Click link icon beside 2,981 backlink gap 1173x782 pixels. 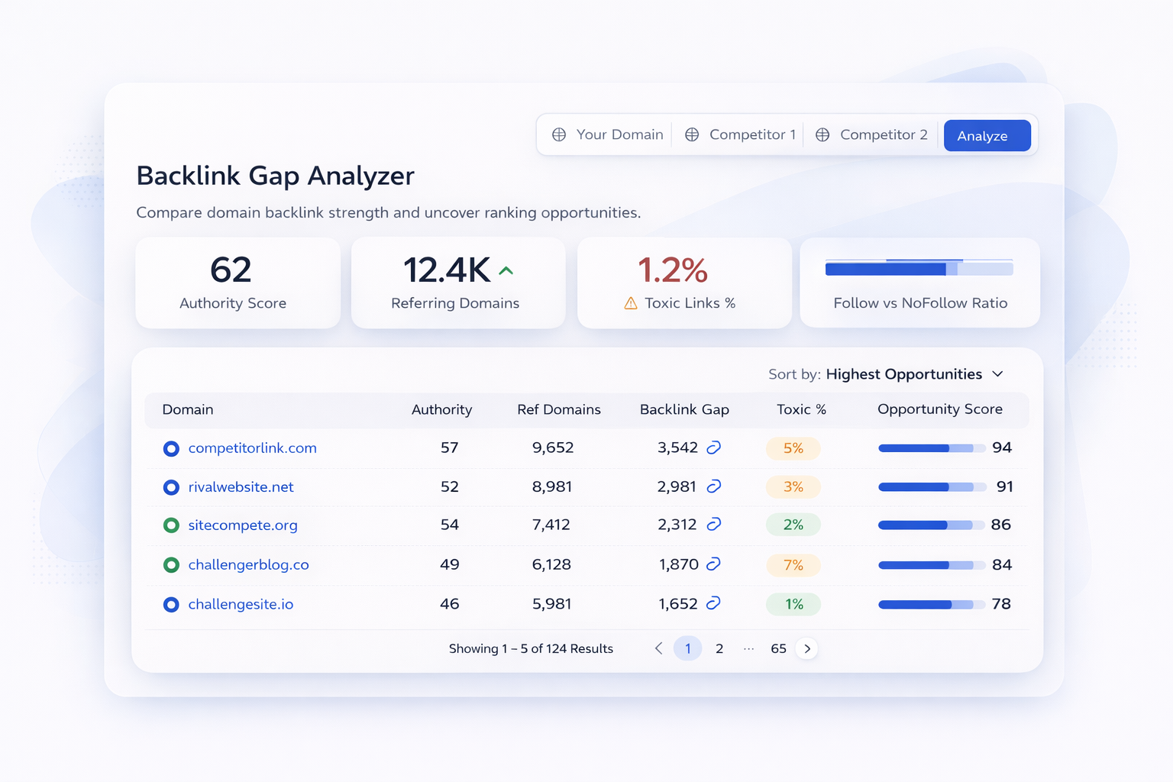pos(713,486)
